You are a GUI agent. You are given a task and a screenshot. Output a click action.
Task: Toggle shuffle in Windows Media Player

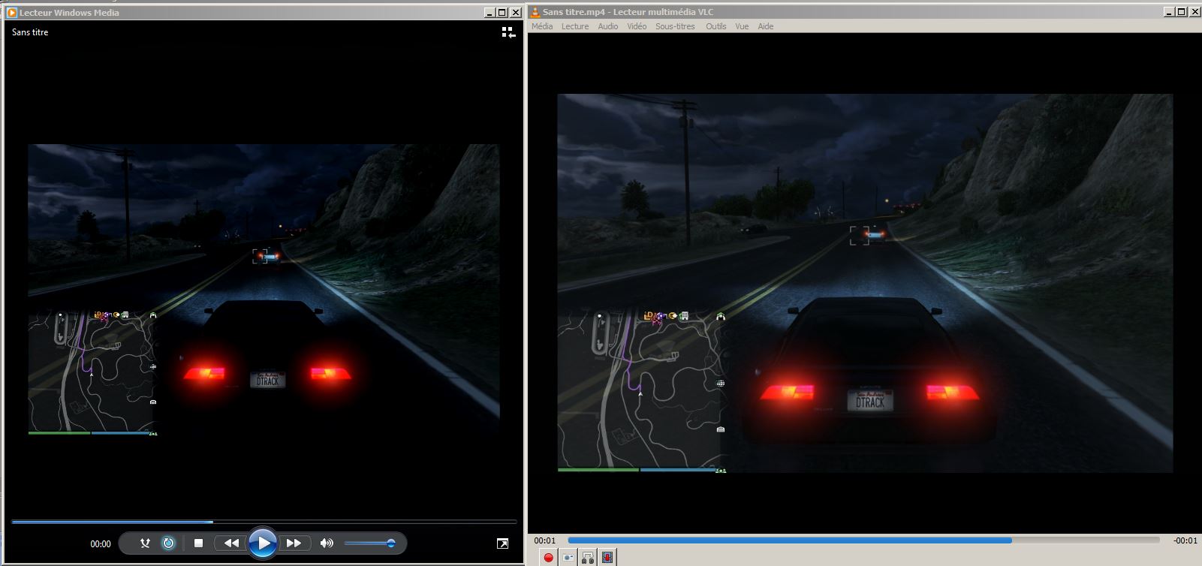click(x=145, y=543)
